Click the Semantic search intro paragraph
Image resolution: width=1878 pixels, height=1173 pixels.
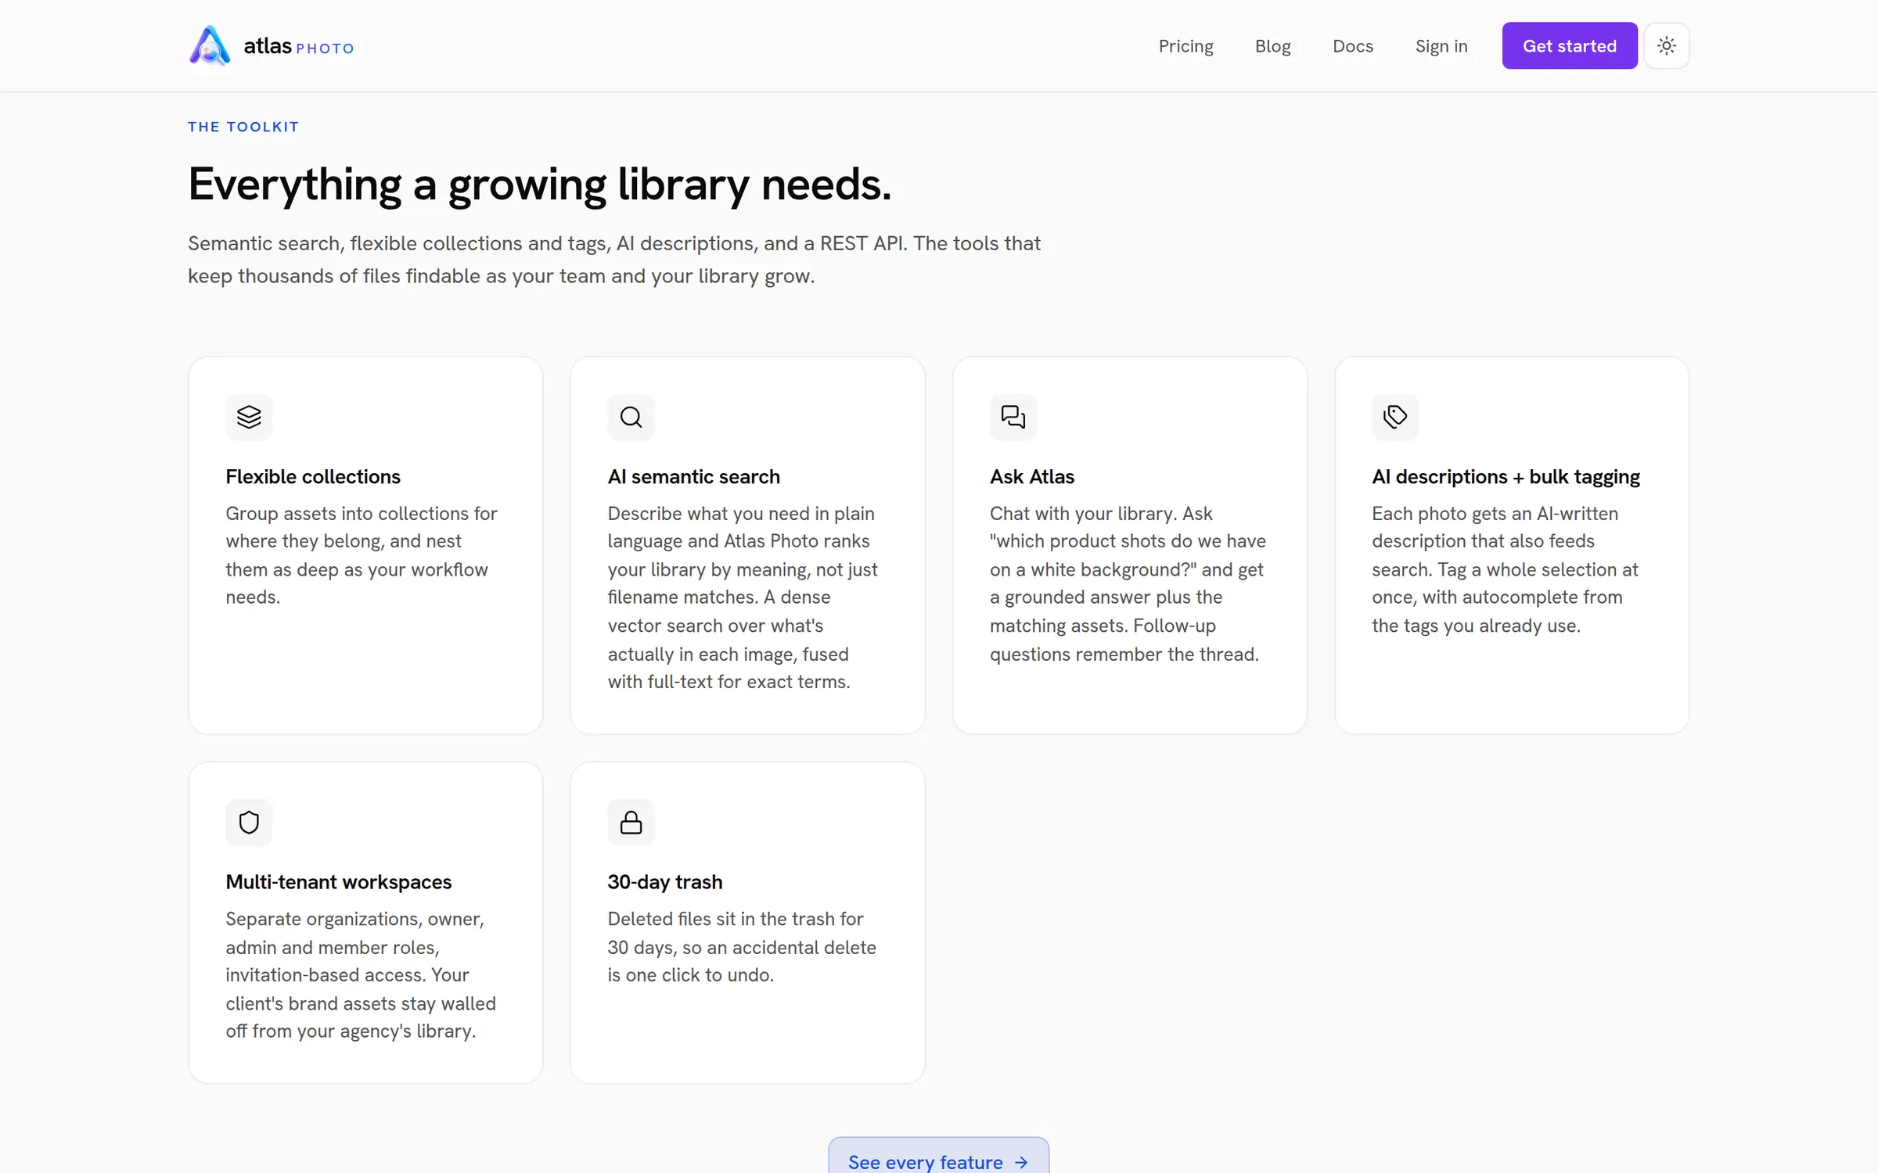coord(614,260)
